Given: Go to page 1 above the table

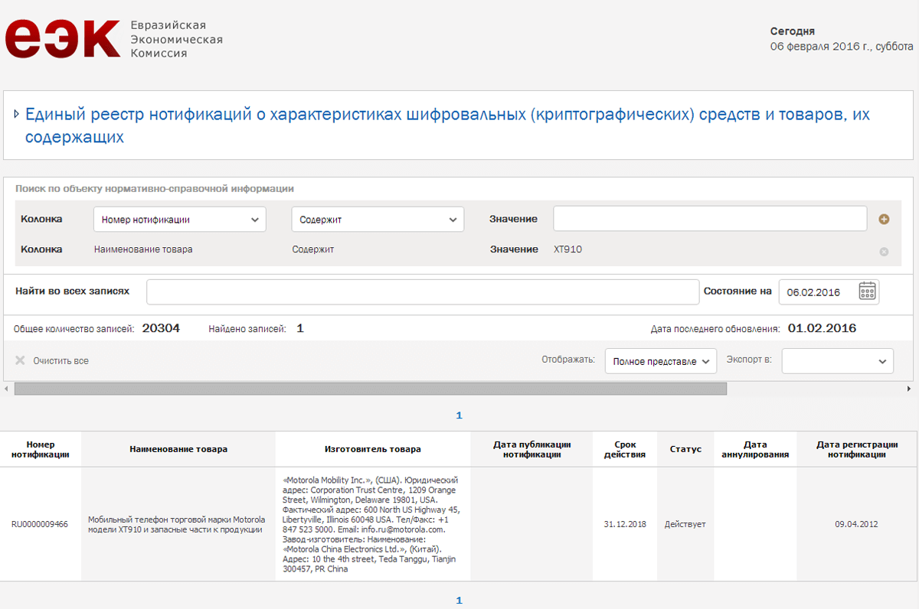Looking at the screenshot, I should tap(459, 415).
